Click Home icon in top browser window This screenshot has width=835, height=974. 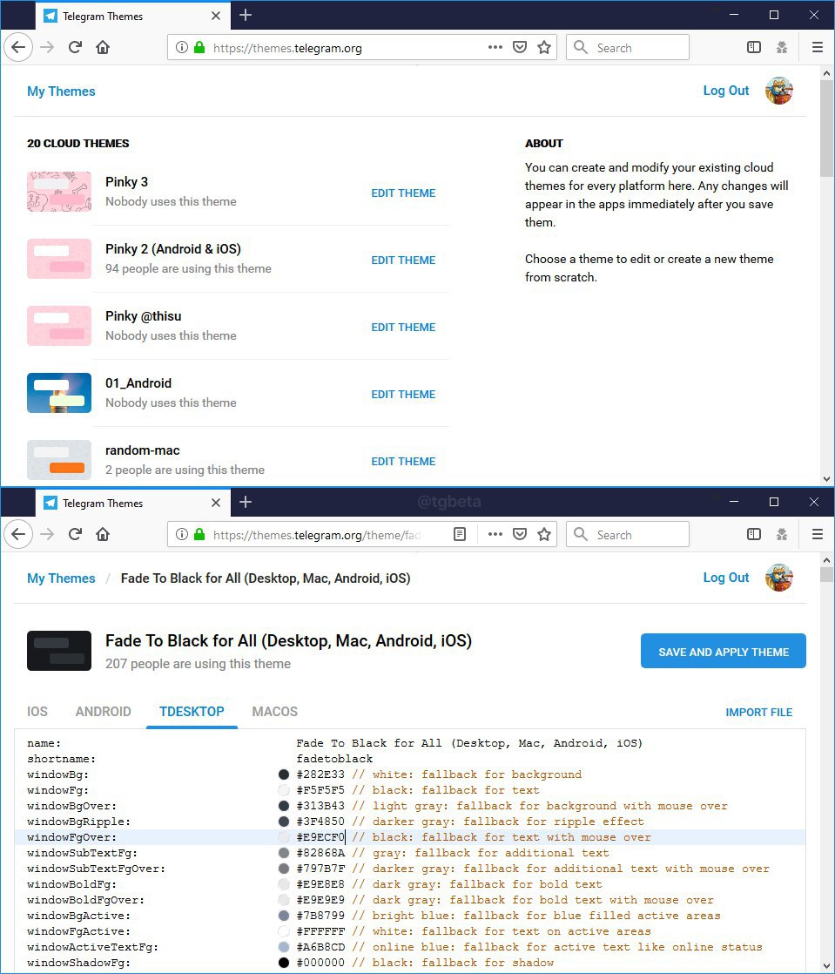tap(103, 47)
